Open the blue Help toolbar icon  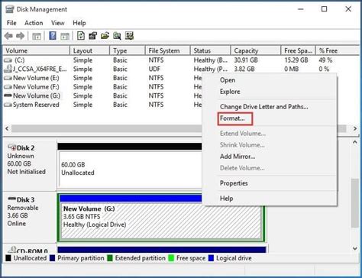[53, 36]
